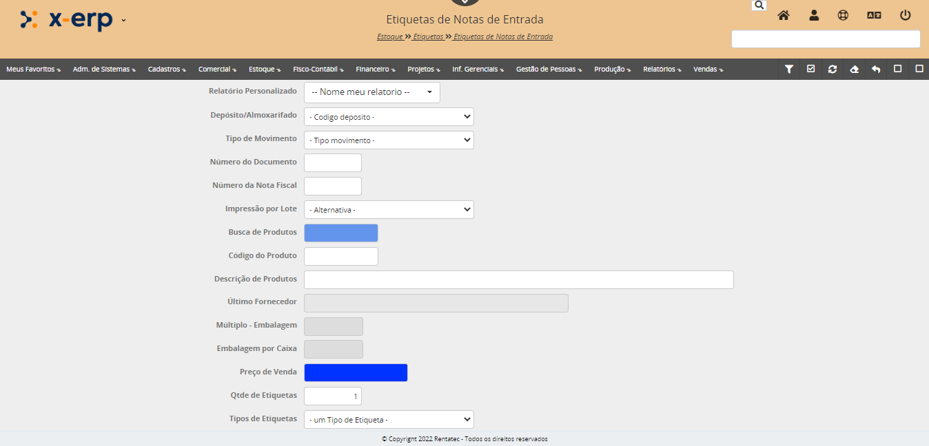Click the magnifying glass search icon

pos(759,5)
